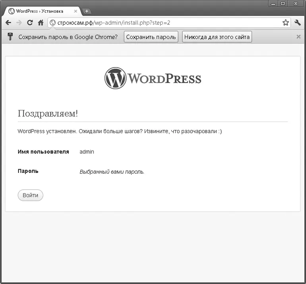Open the Chrome wrench menu
Screen dimensions: 306x284
click(298, 23)
